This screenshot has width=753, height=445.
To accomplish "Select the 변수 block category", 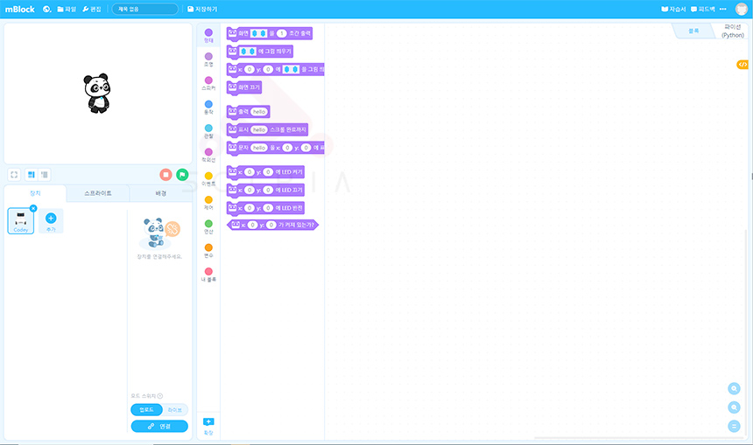I will point(208,251).
